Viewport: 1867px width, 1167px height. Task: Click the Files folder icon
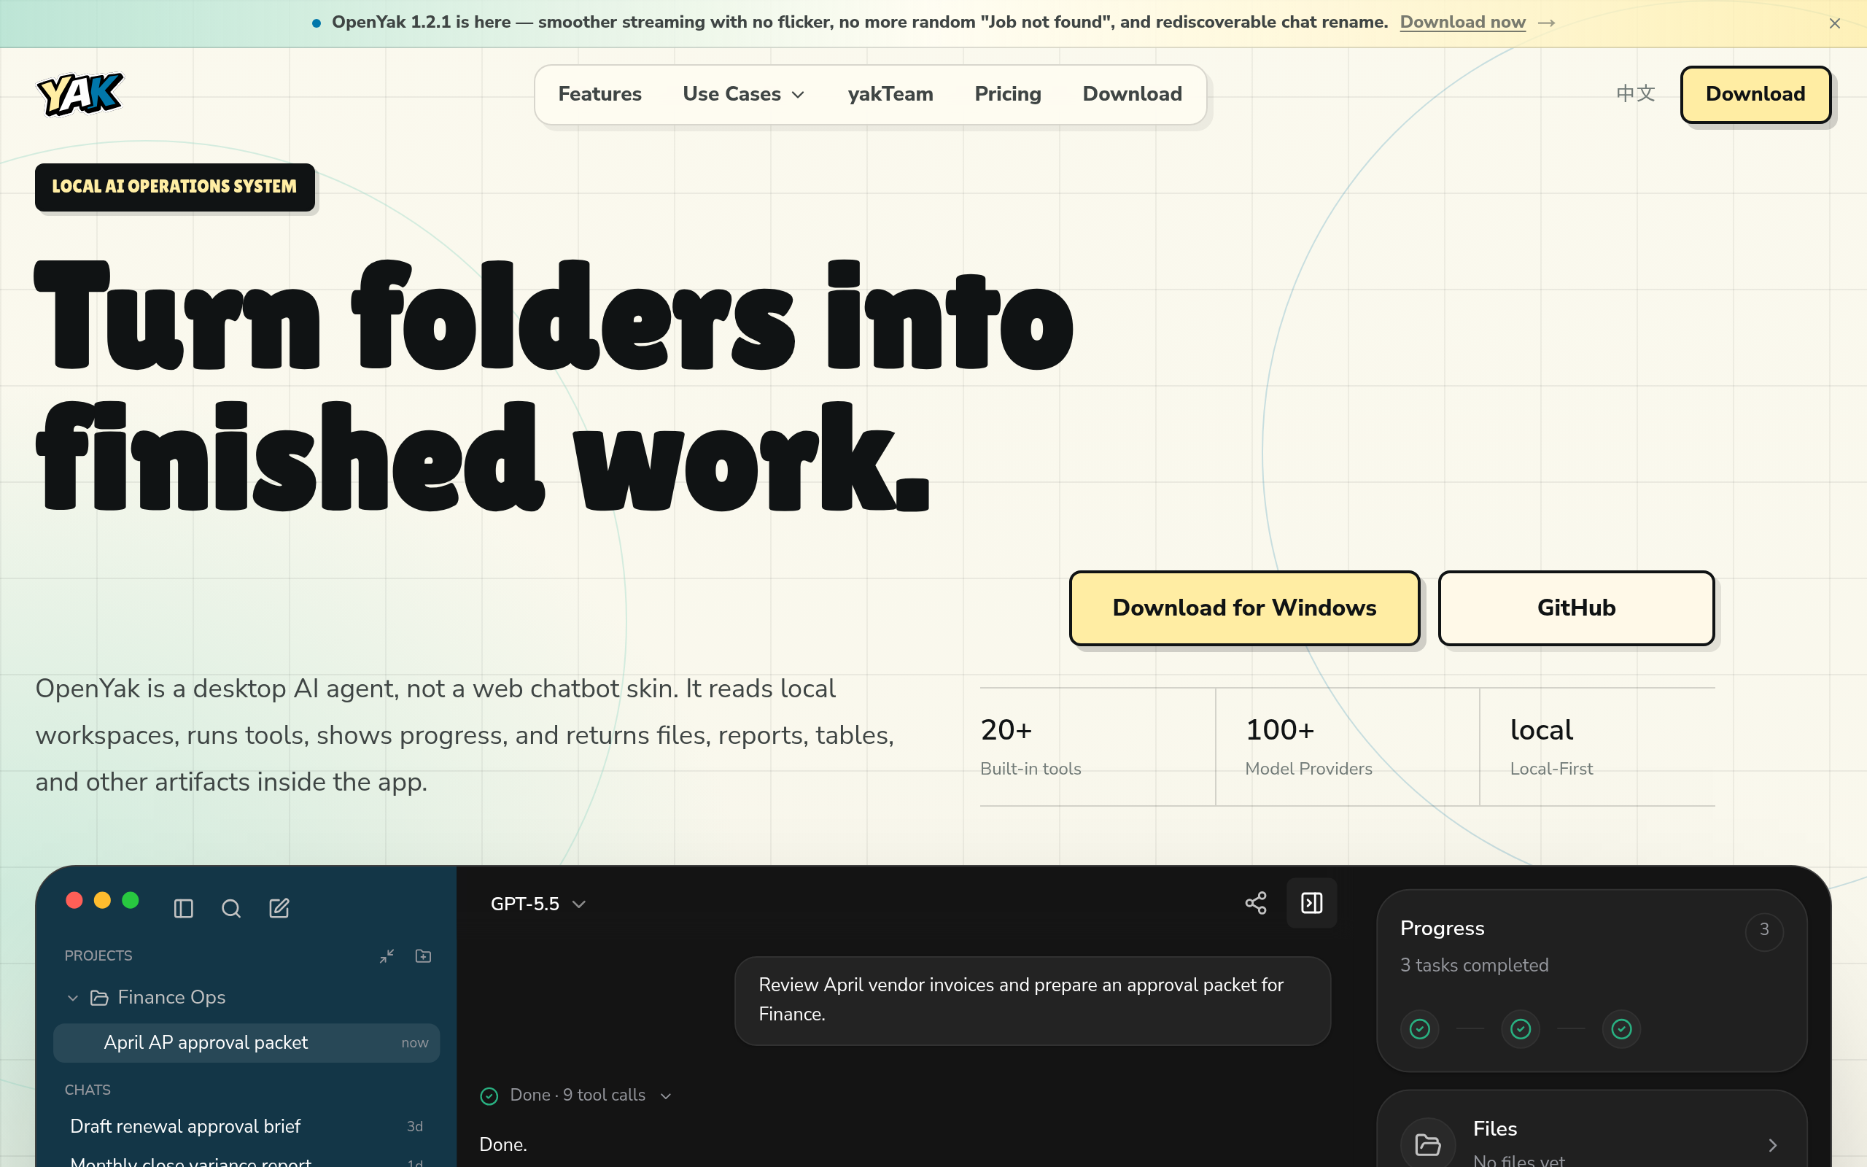pyautogui.click(x=1428, y=1144)
